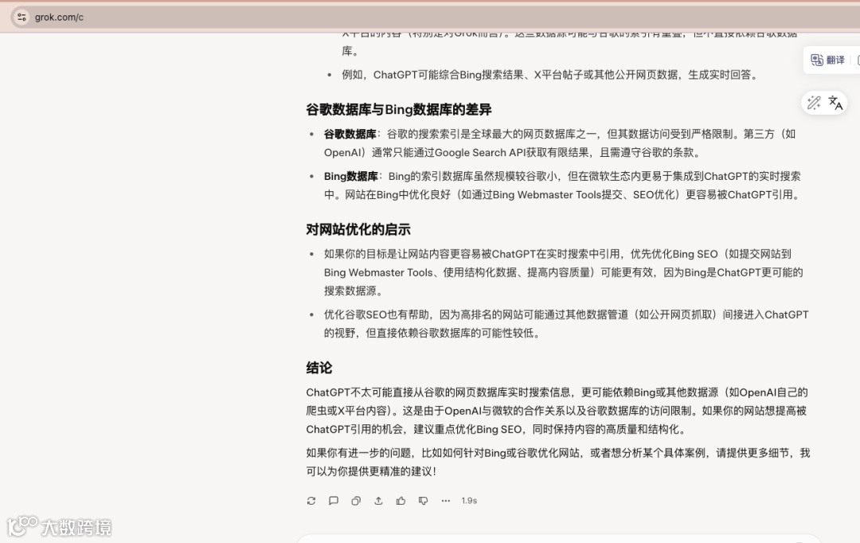Open the three-dot more options menu

[446, 501]
